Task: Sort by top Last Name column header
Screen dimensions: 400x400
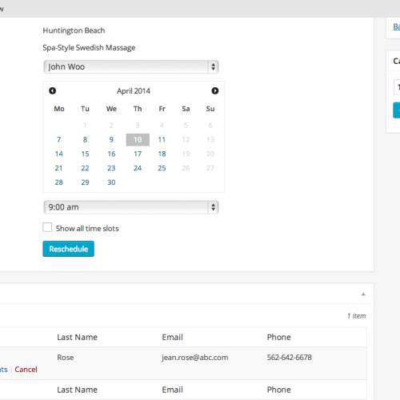Action: pos(77,338)
